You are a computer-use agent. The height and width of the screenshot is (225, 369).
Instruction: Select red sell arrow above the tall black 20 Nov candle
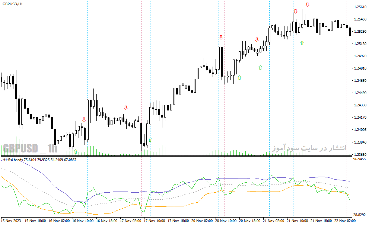221,38
